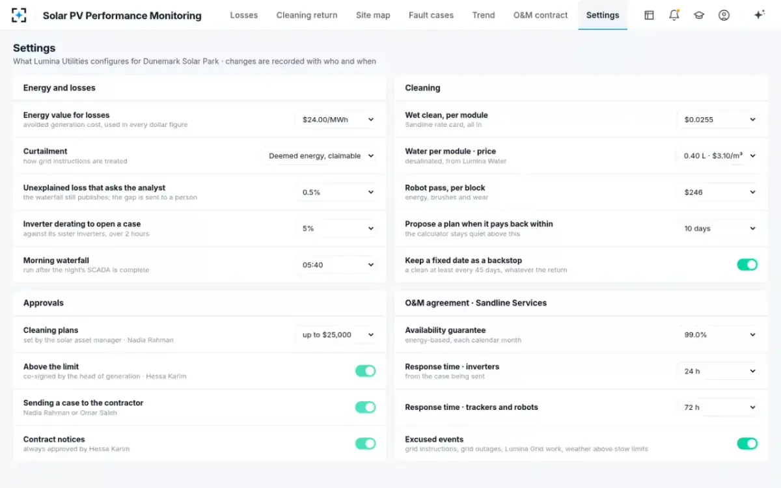Click Response time · inverters label
The image size is (781, 488).
452,366
